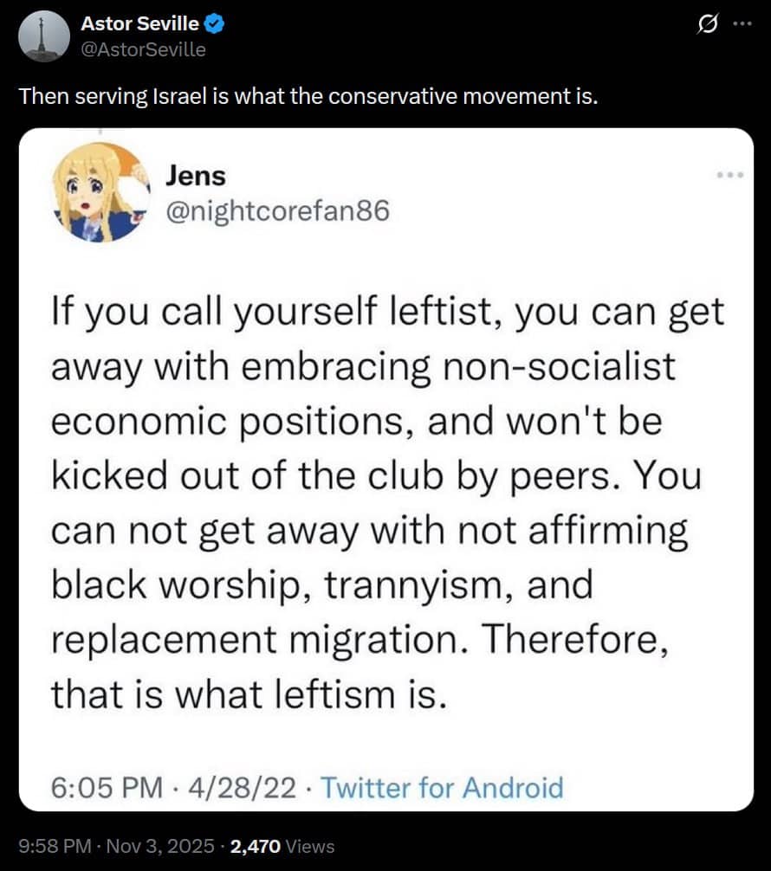Click the @AstorSeville handle
Screen dimensions: 771x871
click(143, 49)
